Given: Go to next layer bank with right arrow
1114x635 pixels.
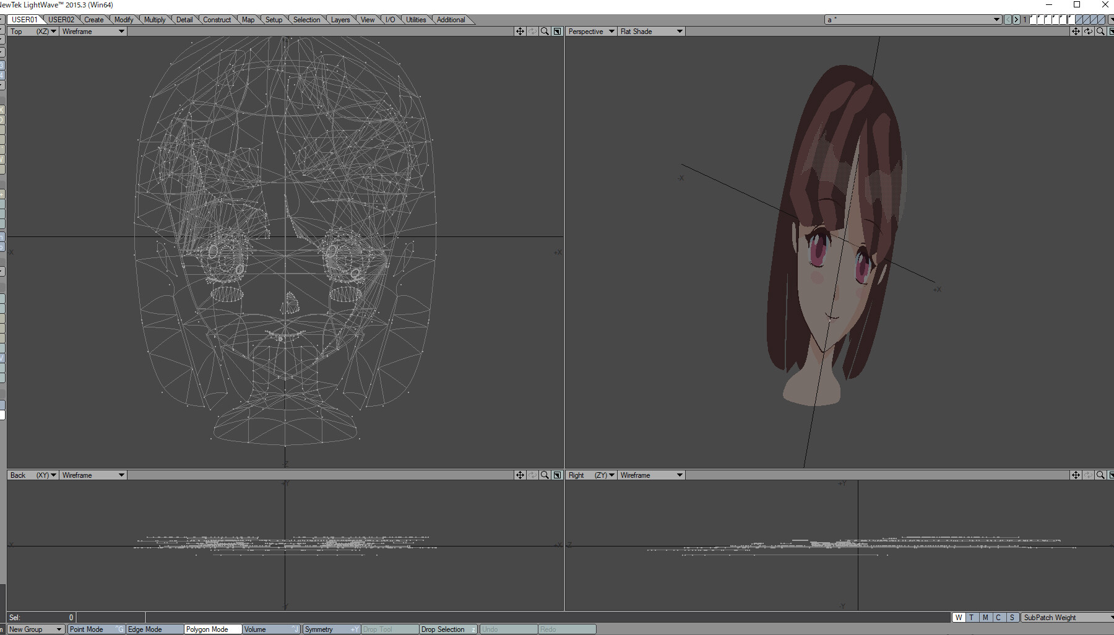Looking at the screenshot, I should click(x=1016, y=20).
